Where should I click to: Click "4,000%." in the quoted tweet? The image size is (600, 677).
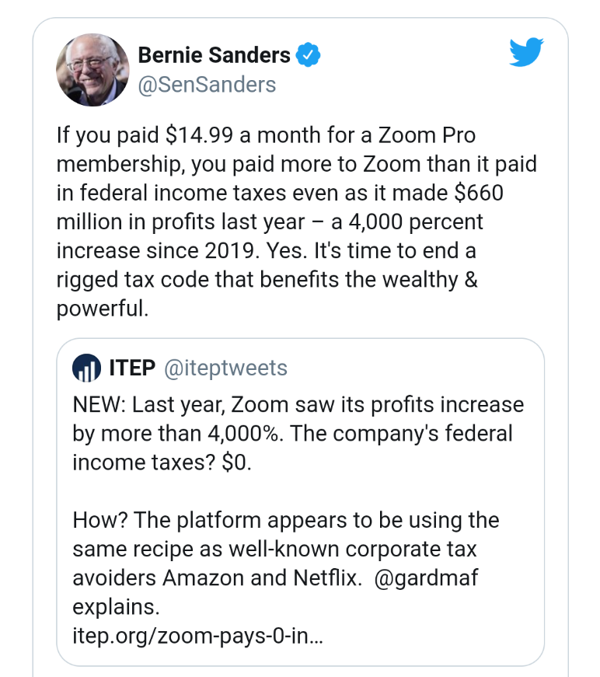coord(243,434)
